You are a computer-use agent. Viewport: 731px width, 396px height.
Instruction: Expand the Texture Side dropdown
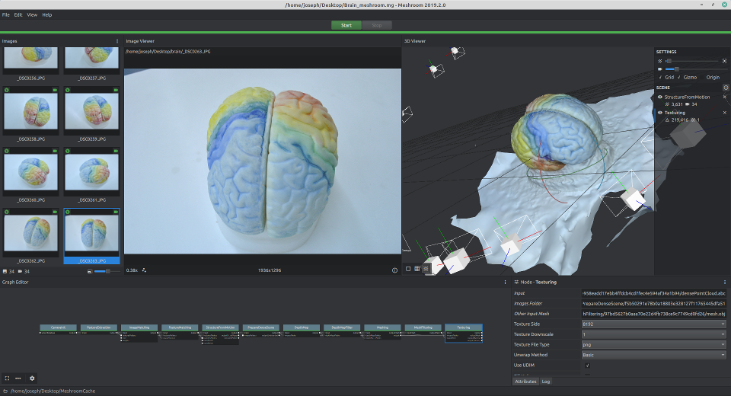click(x=653, y=324)
